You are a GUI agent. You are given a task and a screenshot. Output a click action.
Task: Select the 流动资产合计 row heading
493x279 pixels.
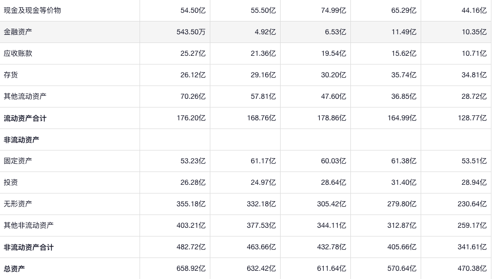click(25, 118)
